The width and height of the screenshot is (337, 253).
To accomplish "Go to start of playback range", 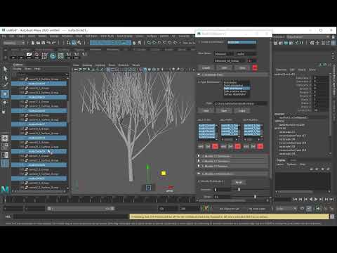I will [295, 199].
